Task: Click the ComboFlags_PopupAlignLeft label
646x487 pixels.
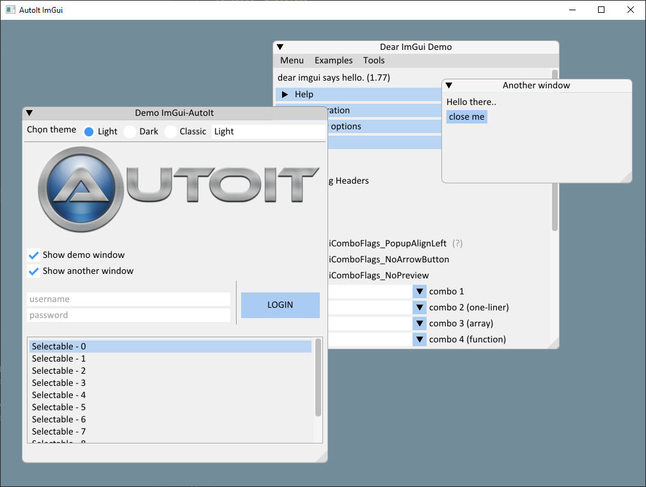Action: (x=387, y=243)
